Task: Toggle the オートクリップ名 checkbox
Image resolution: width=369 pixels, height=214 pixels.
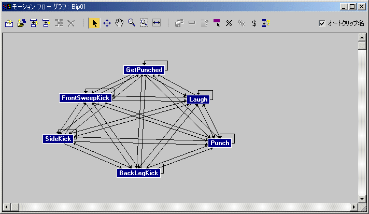Action: (x=321, y=23)
